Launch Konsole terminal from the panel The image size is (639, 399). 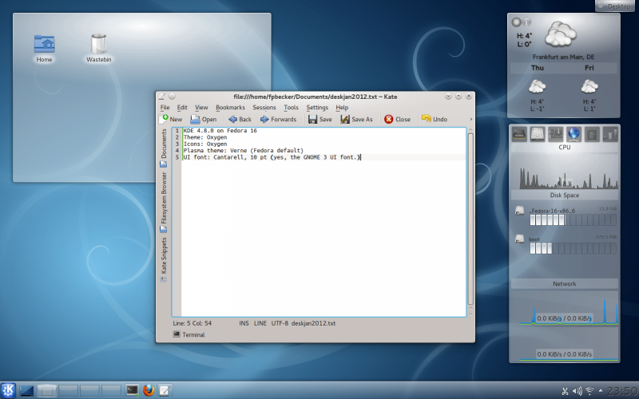132,391
